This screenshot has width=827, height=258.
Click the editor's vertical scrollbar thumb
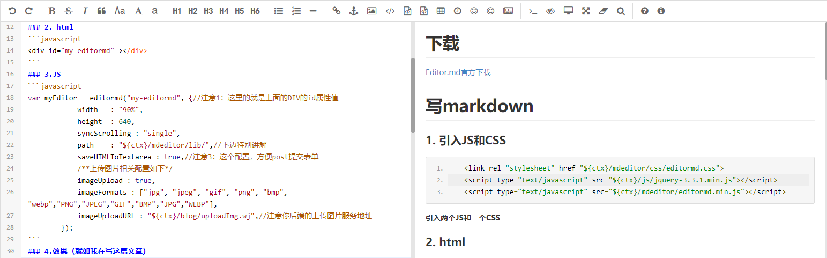coord(413,95)
